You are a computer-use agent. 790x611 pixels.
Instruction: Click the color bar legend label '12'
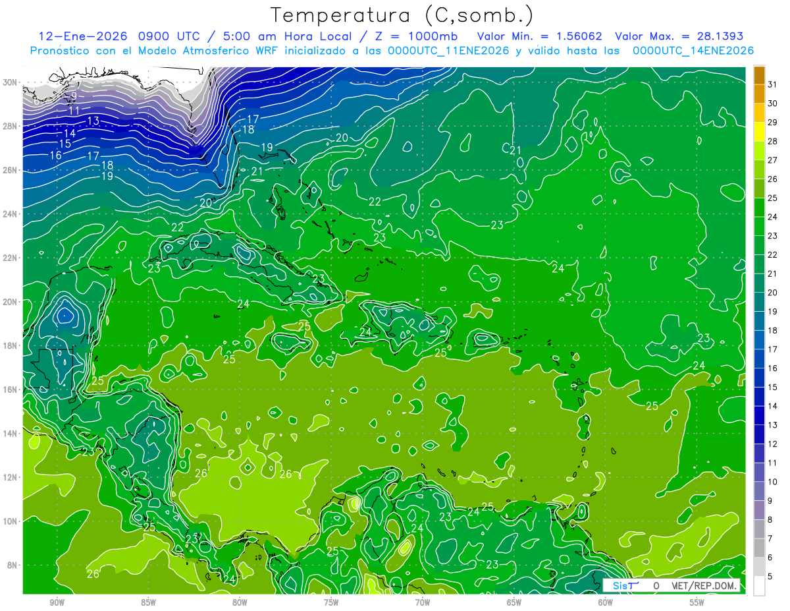click(773, 444)
